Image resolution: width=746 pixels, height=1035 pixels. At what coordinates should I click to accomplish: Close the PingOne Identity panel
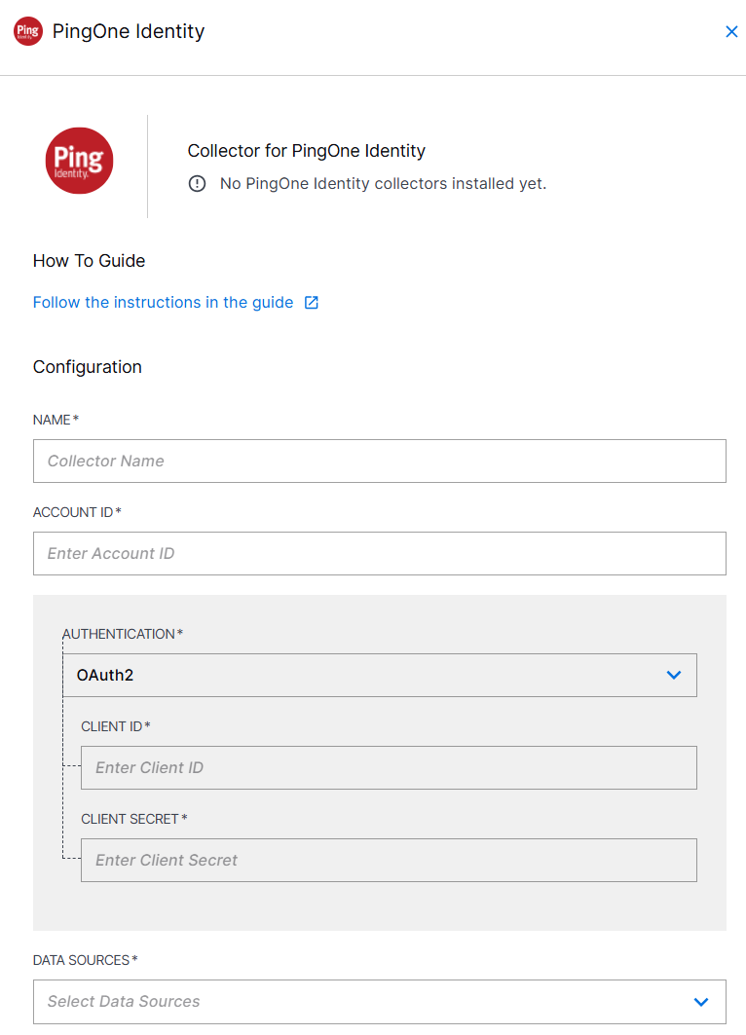731,32
